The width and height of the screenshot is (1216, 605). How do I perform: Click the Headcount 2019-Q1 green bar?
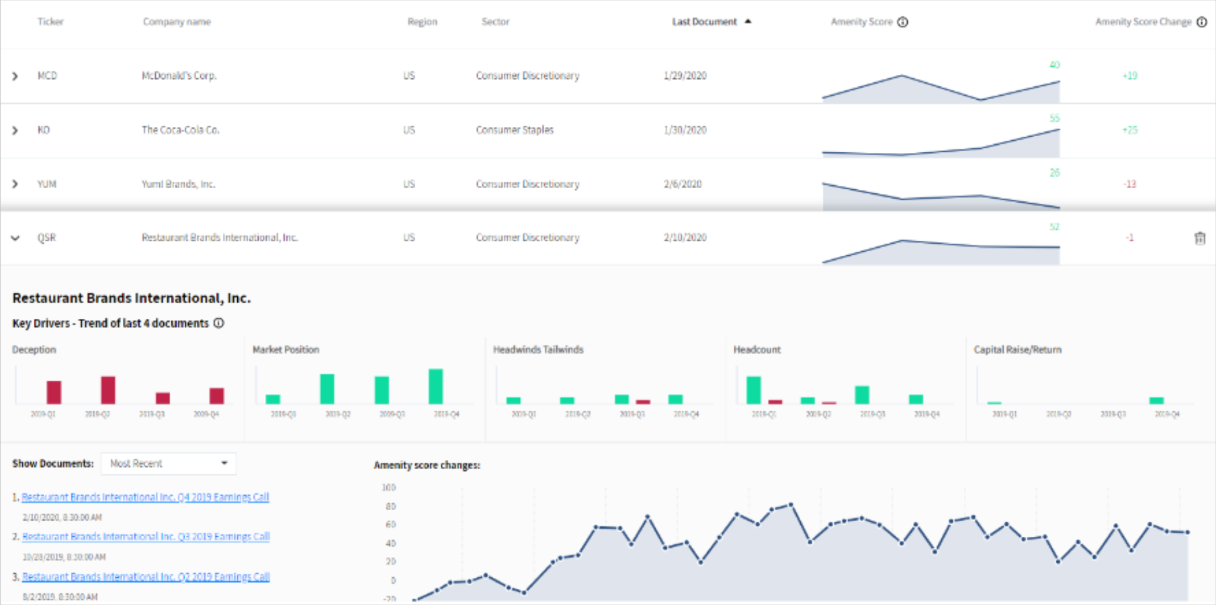754,390
